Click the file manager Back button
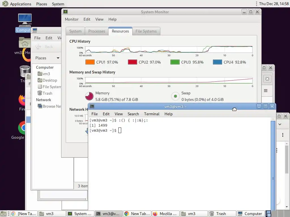The image size is (290, 217). tap(44, 47)
